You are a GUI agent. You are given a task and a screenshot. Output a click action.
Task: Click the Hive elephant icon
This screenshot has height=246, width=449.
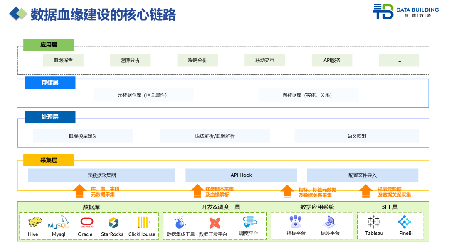tap(35, 222)
